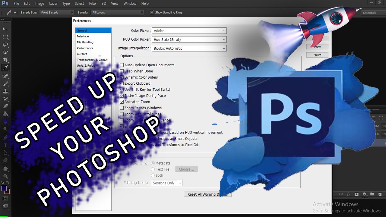Select the Rectangular Marquee tool
386x217 pixels.
tap(5, 37)
